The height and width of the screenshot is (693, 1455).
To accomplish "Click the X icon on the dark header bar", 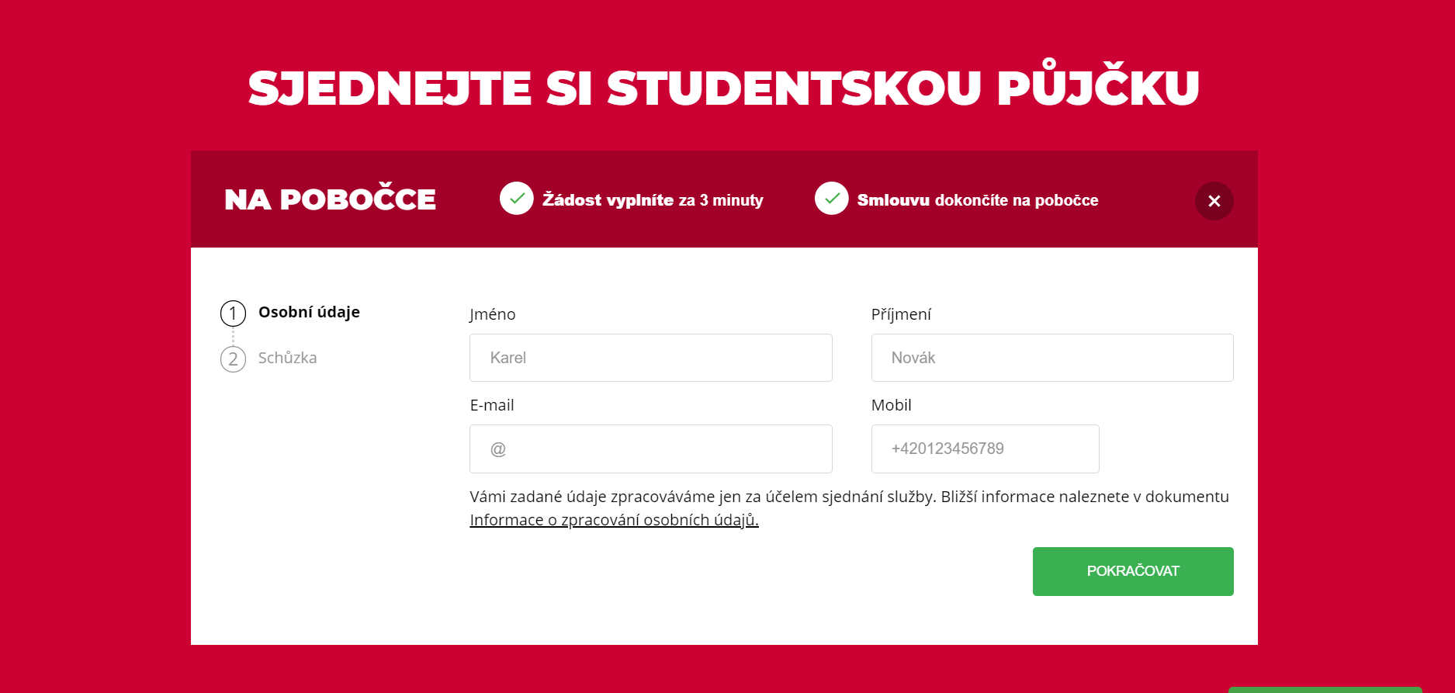I will click(x=1214, y=201).
